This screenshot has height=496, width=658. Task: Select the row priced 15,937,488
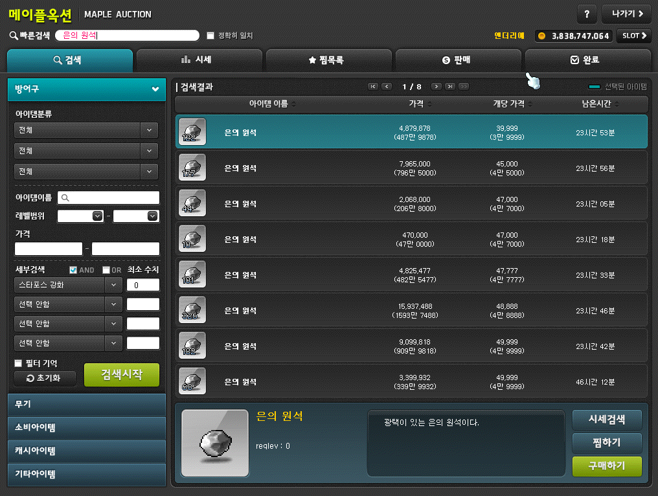[411, 311]
